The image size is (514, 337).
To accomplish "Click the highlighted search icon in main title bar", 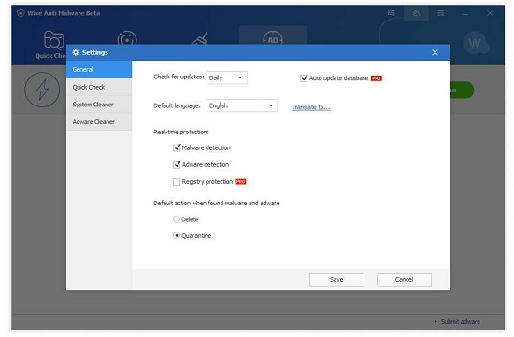I will click(416, 13).
